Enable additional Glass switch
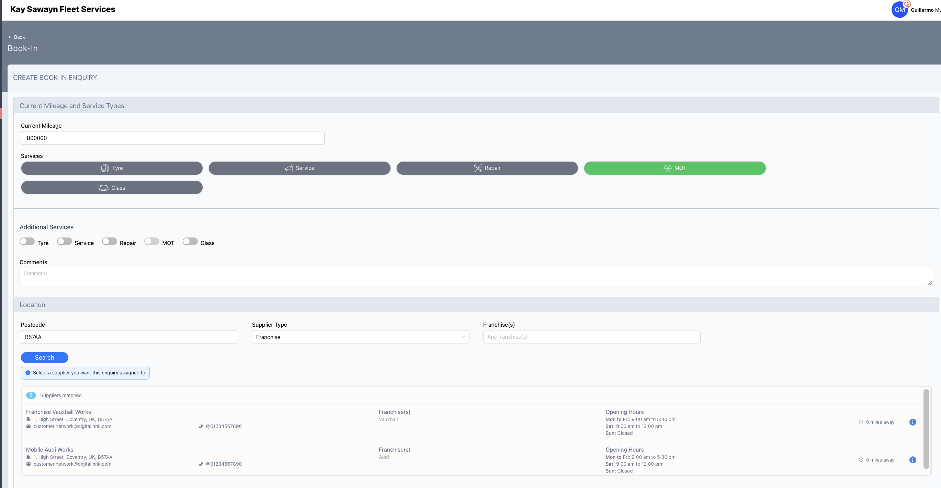The width and height of the screenshot is (941, 488). click(190, 242)
